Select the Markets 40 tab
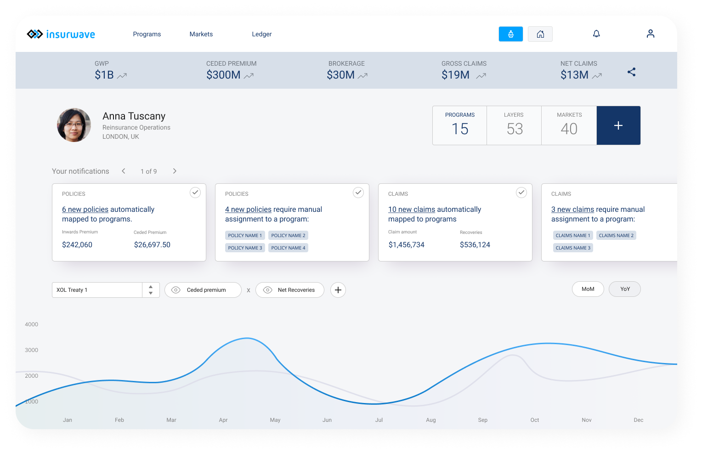Screen dimensions: 702x454 (569, 125)
